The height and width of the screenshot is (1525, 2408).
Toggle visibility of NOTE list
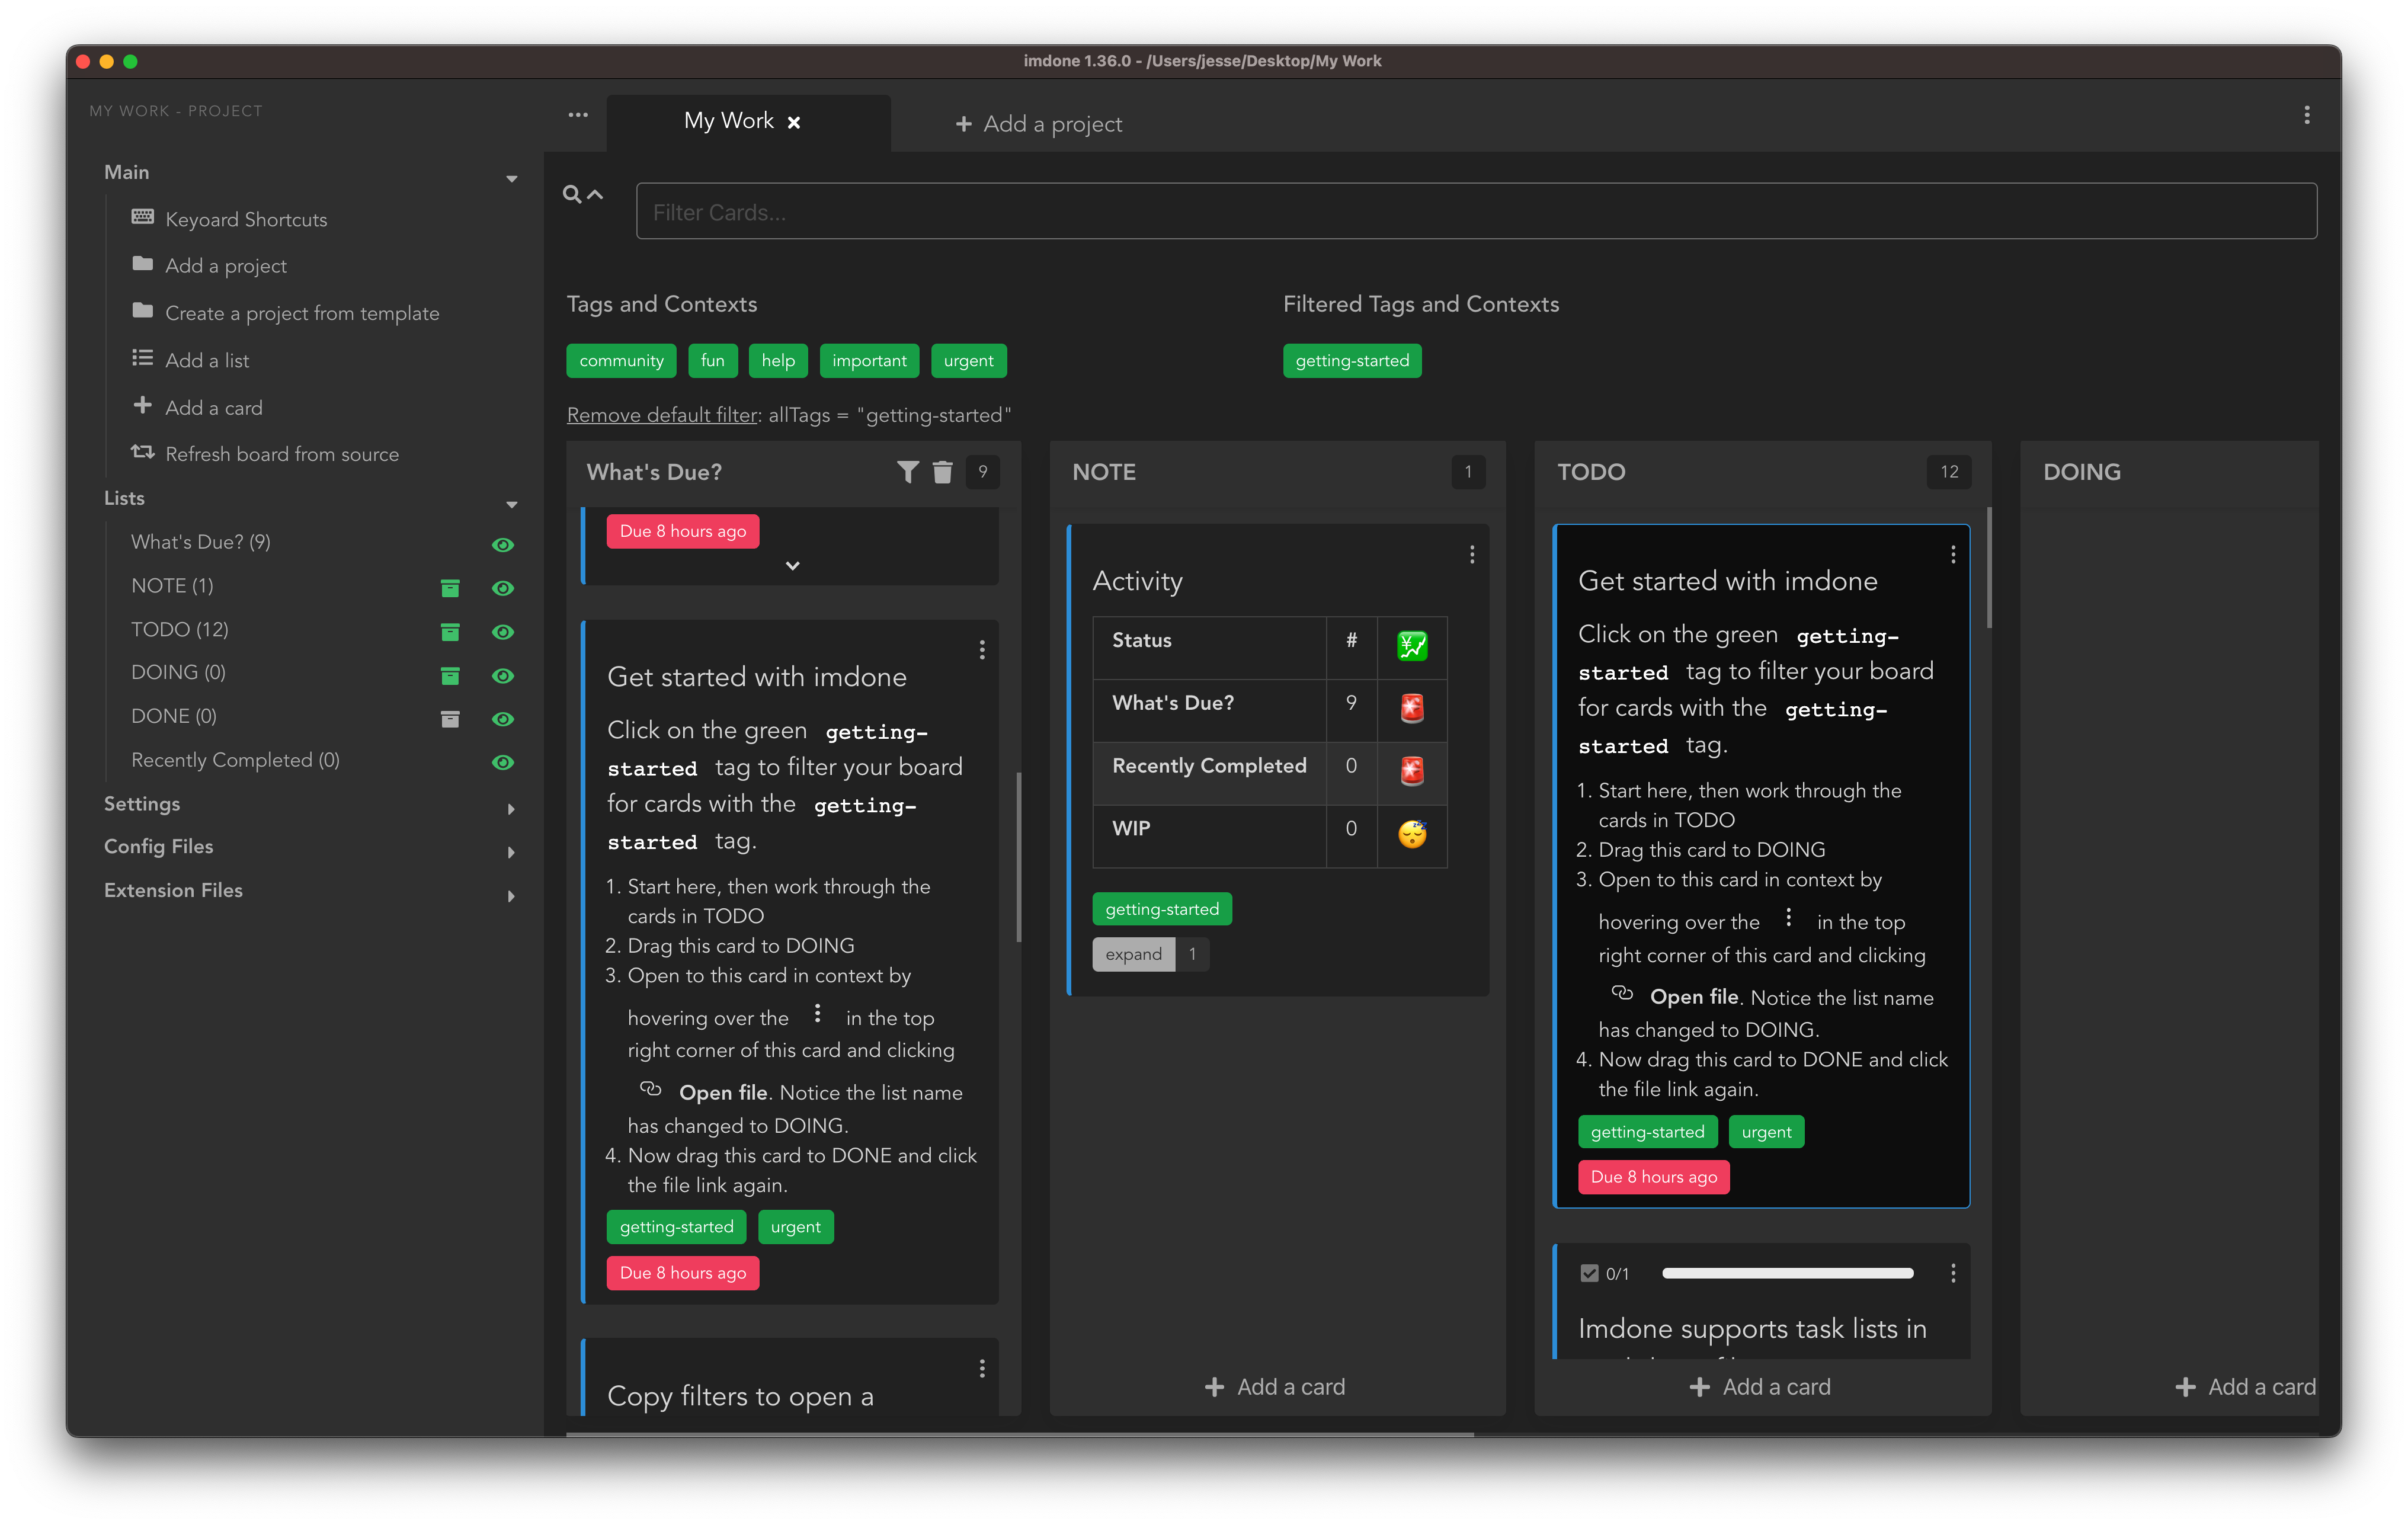click(503, 588)
